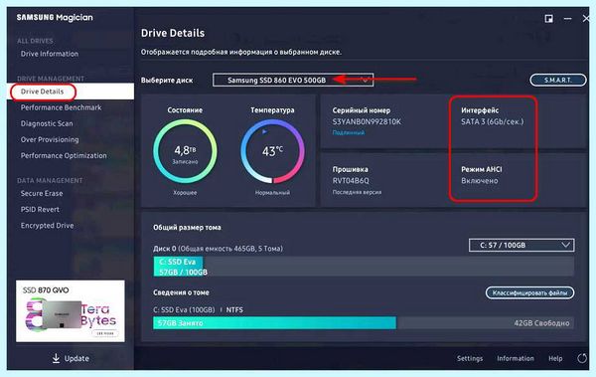Go to Diagnostic Scan
596x377 pixels.
pos(47,123)
